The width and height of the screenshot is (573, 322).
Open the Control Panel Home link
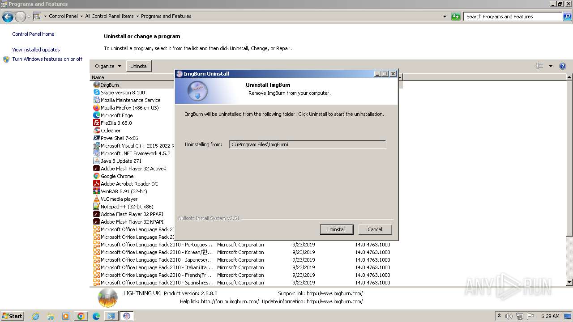33,34
